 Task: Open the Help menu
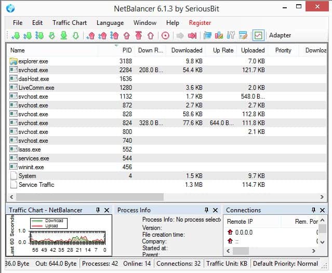(172, 23)
